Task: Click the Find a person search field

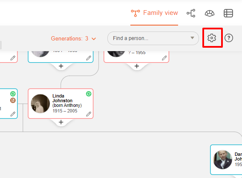Action: click(153, 38)
